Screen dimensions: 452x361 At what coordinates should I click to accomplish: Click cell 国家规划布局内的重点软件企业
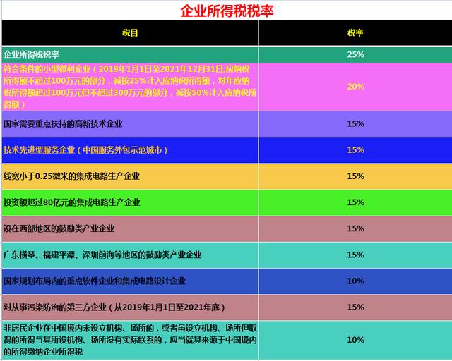tap(130, 281)
